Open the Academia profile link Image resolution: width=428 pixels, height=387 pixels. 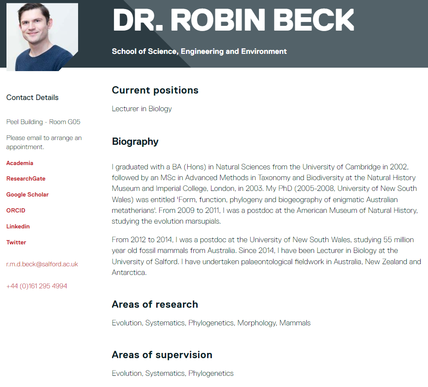tap(20, 163)
